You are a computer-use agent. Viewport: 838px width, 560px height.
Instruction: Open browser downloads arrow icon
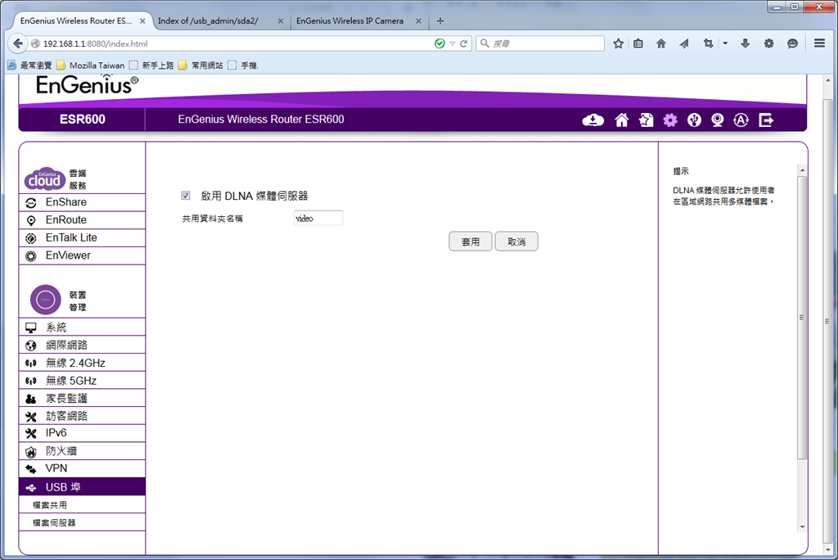(x=745, y=43)
